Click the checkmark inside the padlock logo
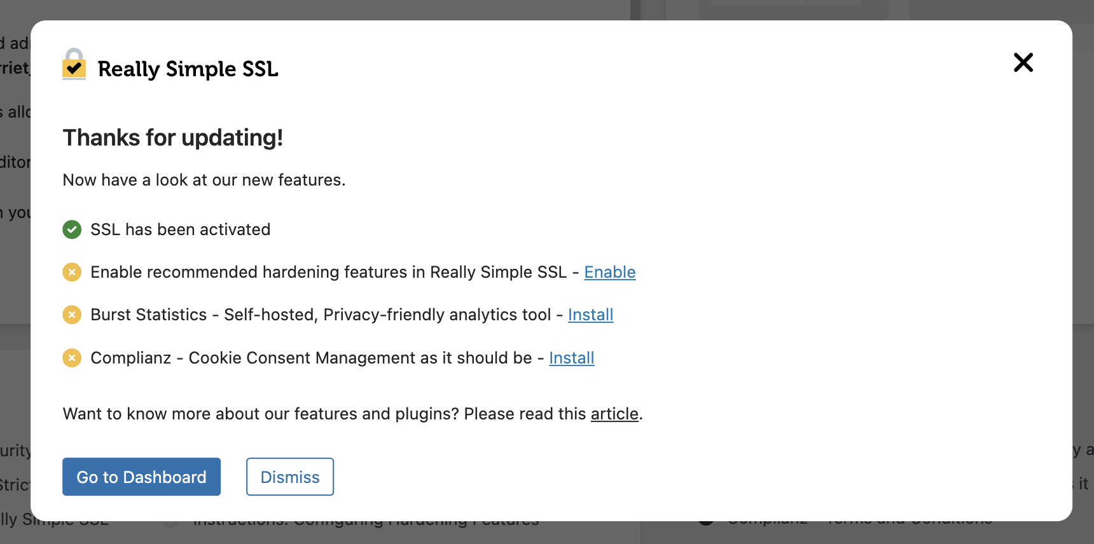The height and width of the screenshot is (544, 1094). (73, 68)
